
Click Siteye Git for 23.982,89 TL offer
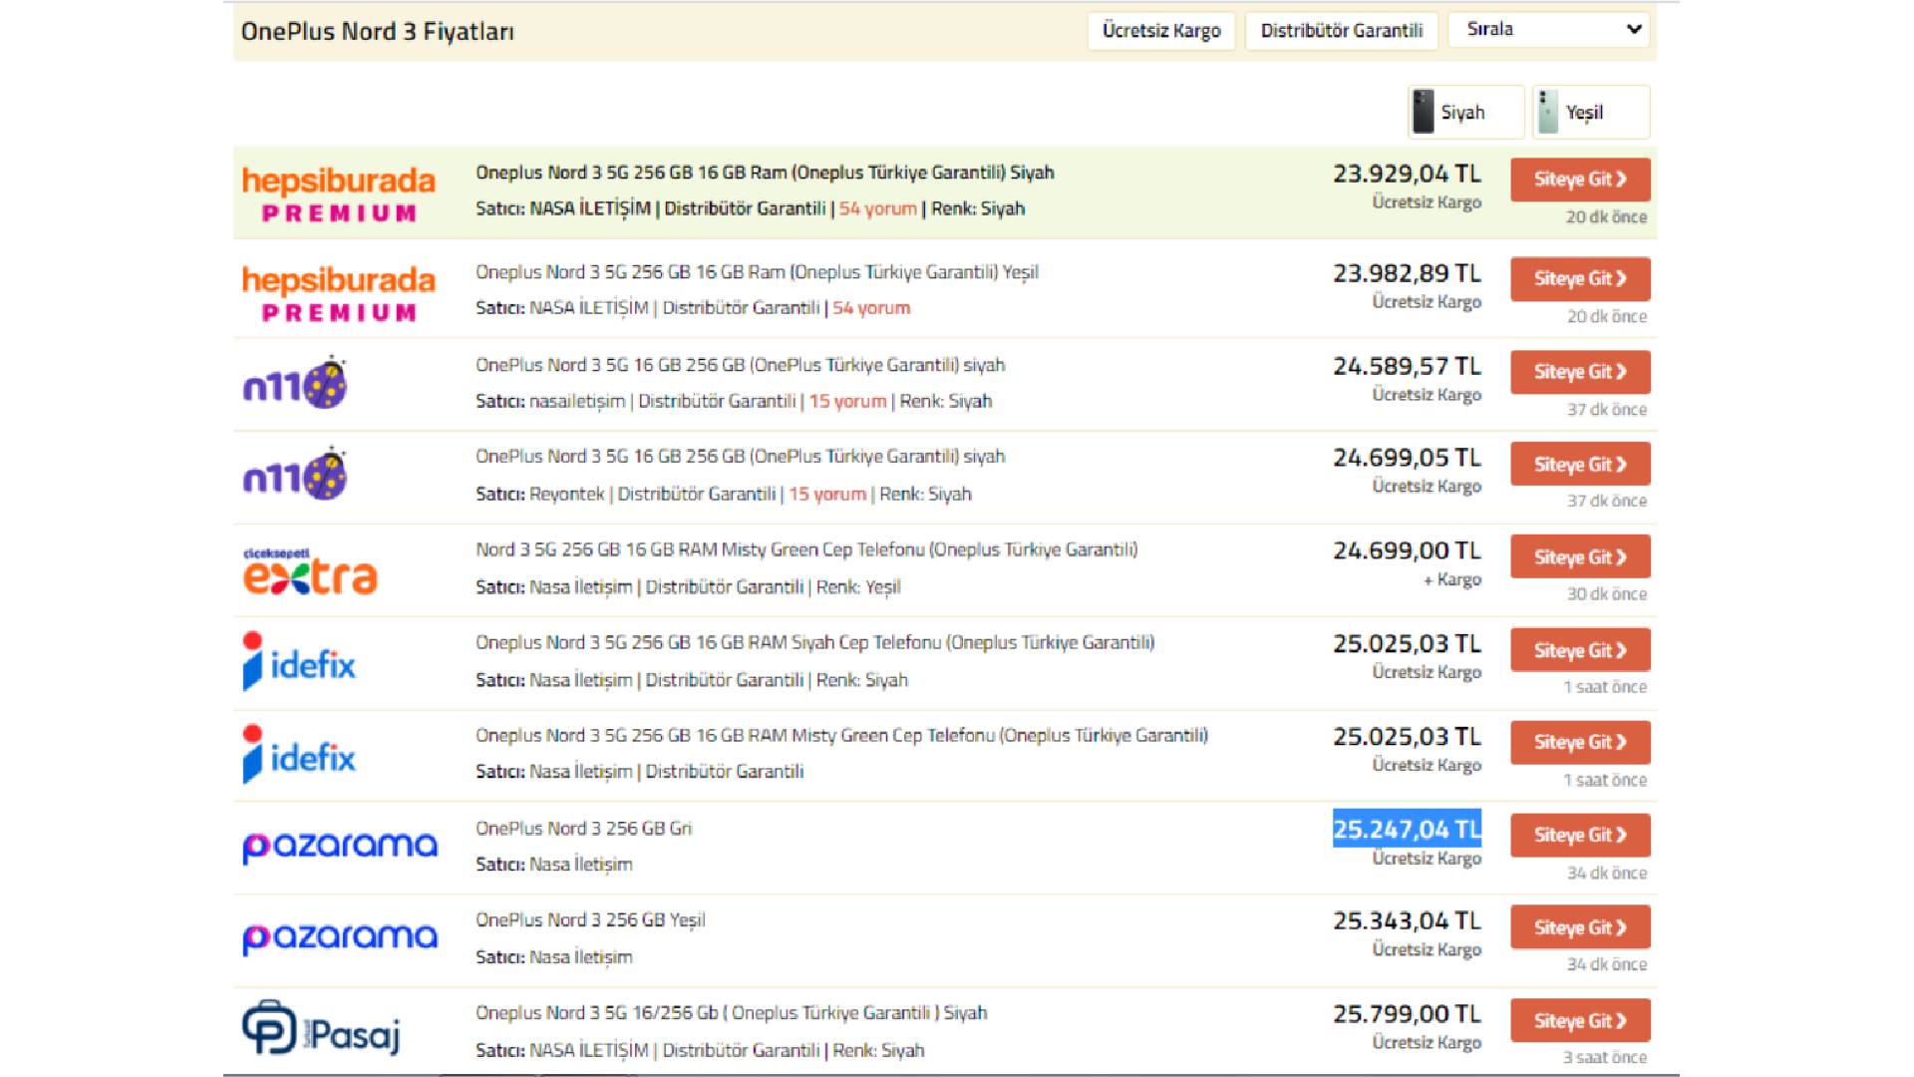pyautogui.click(x=1580, y=279)
